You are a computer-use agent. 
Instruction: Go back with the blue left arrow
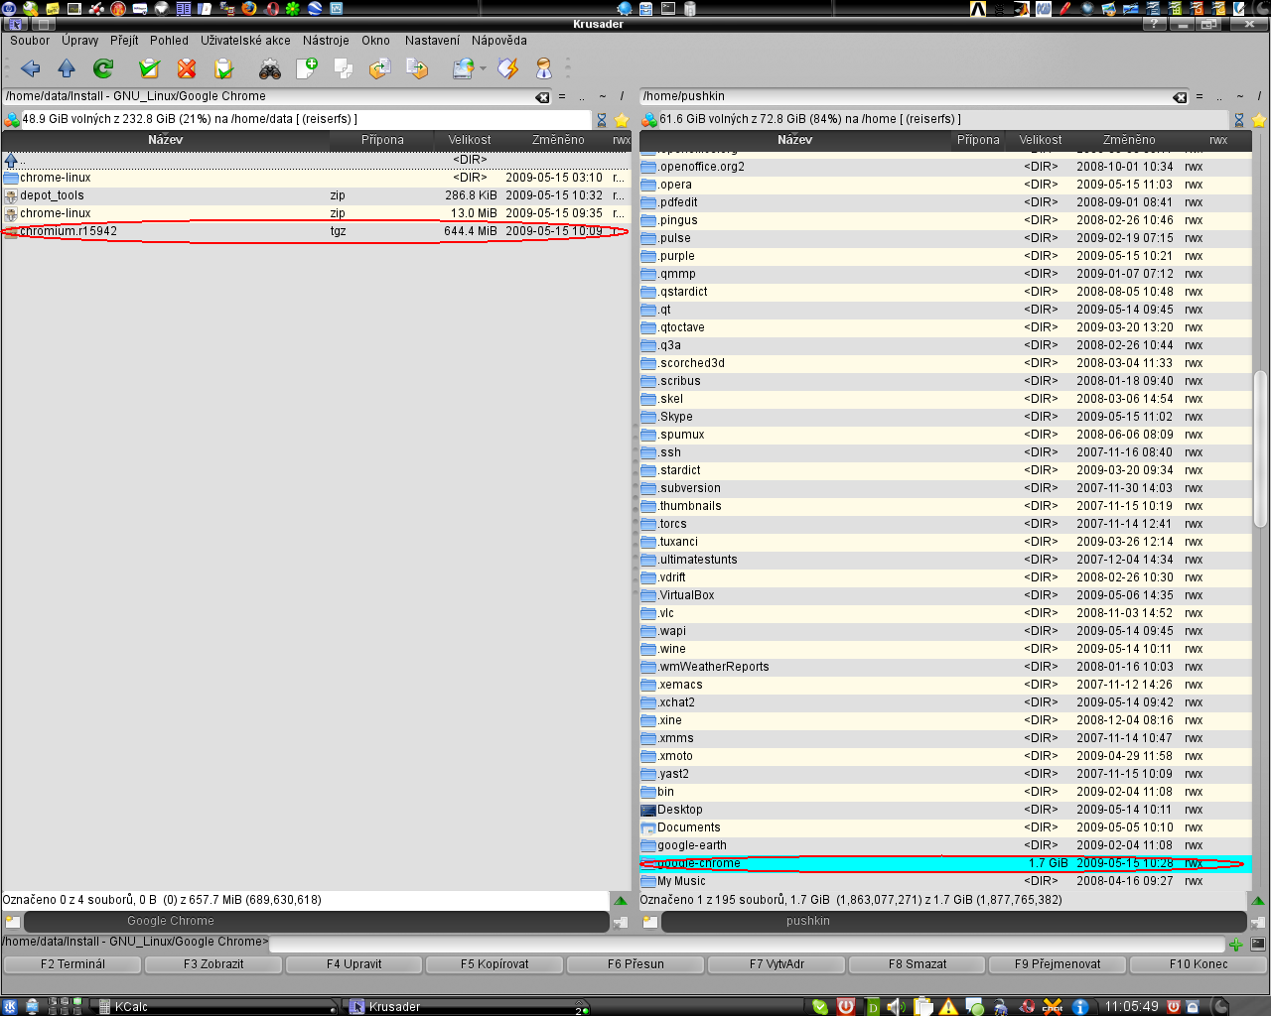pos(30,68)
